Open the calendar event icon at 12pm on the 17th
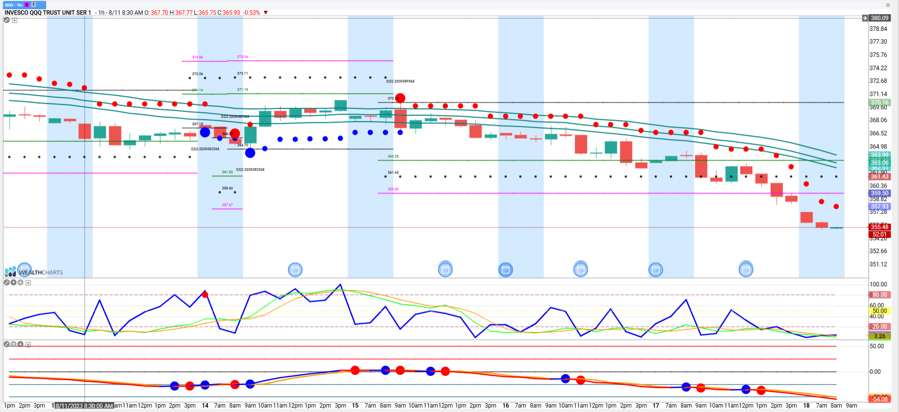 (746, 269)
